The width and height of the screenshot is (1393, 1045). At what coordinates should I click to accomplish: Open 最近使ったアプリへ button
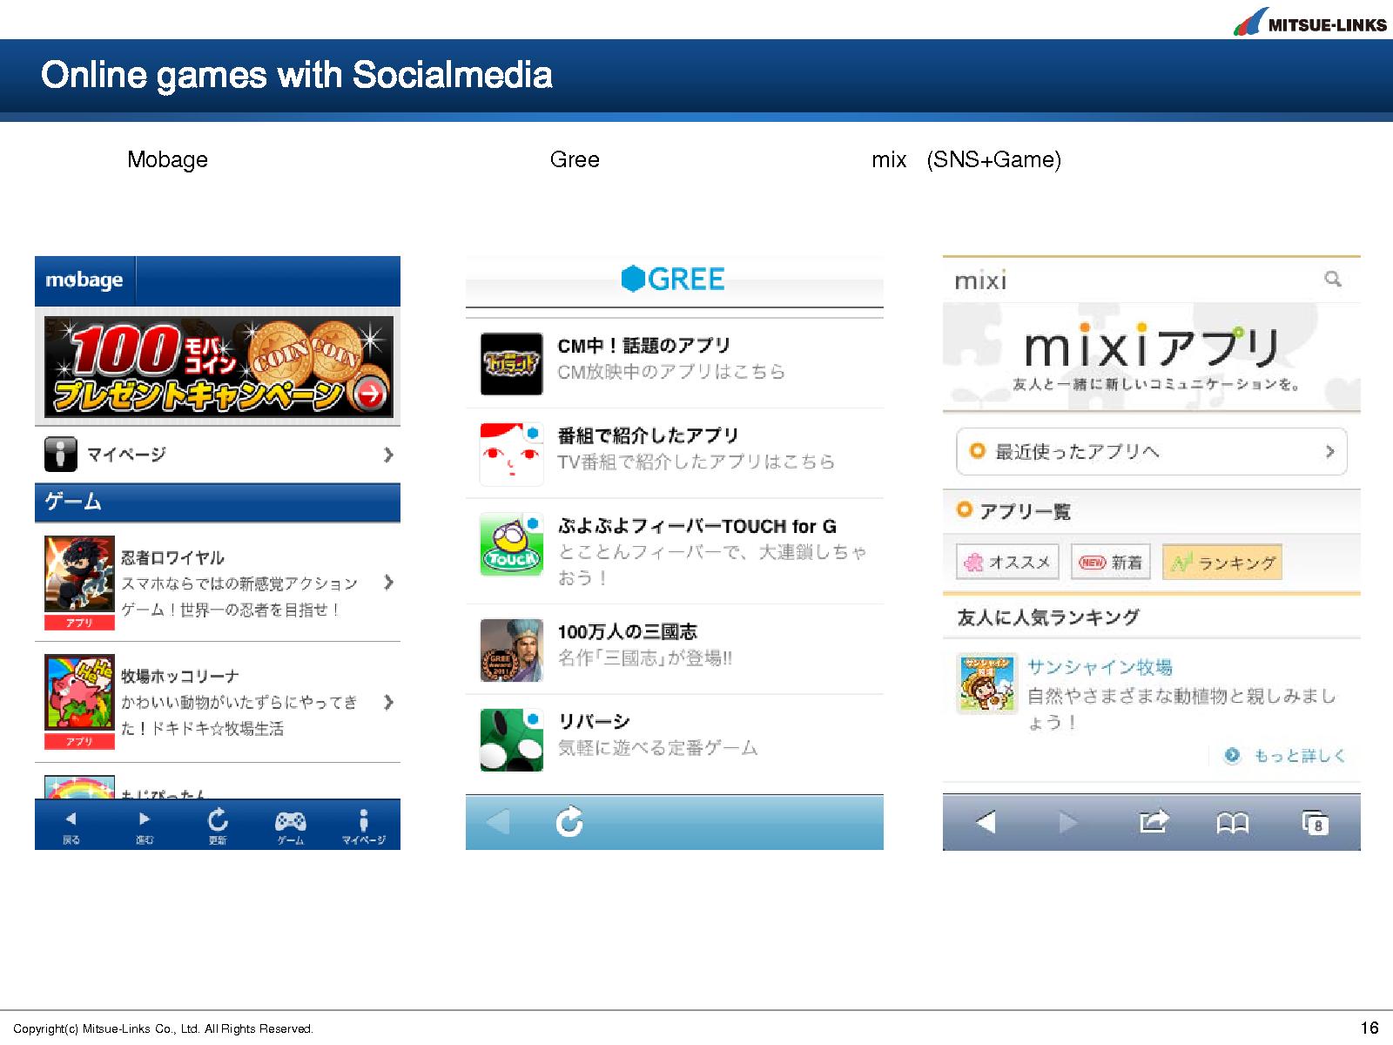[x=1152, y=451]
